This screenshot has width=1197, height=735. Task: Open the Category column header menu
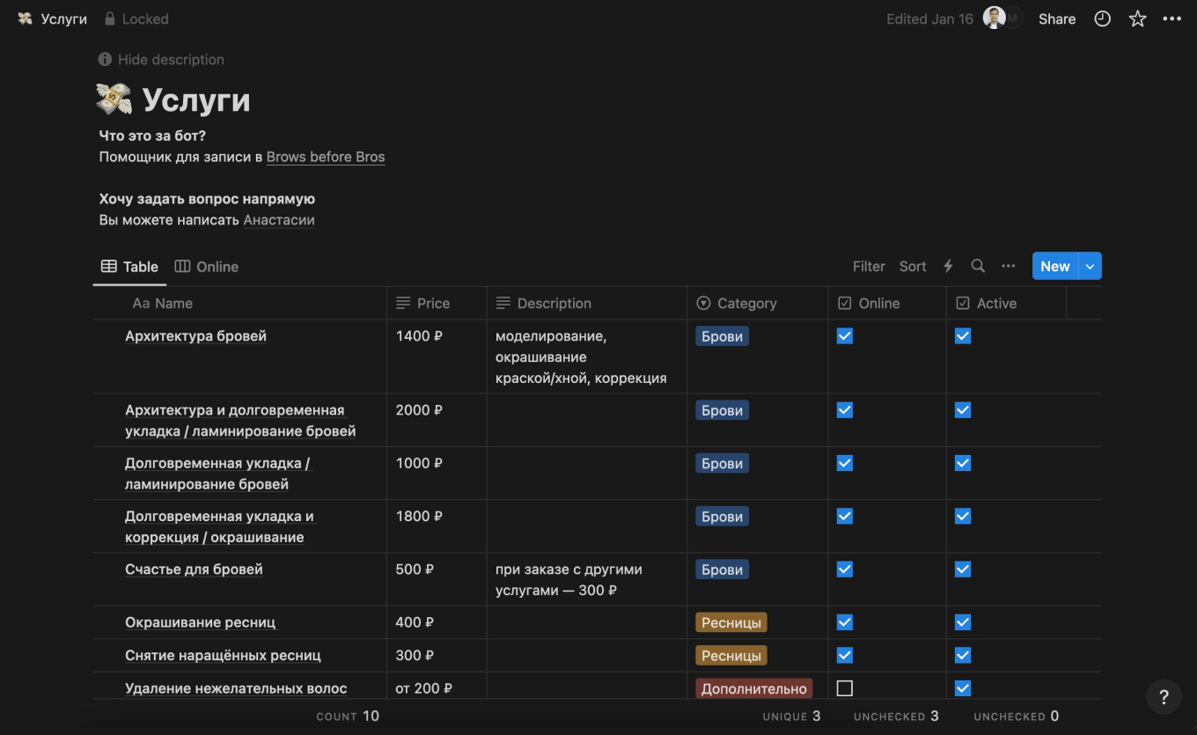tap(746, 303)
